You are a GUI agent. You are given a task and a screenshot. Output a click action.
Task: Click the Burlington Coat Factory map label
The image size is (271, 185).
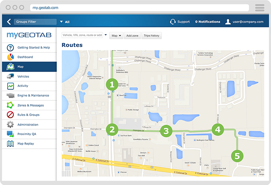[x=205, y=140]
